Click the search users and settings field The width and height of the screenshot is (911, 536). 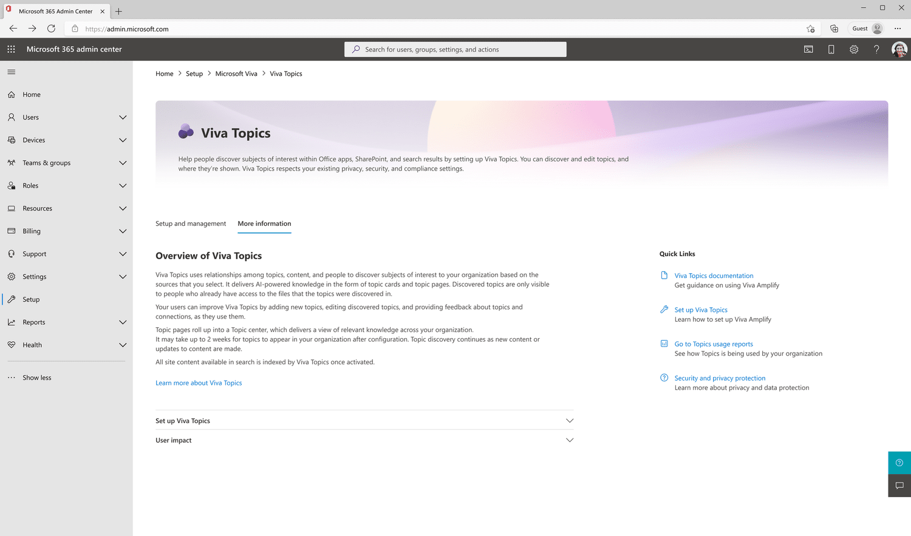(x=455, y=49)
